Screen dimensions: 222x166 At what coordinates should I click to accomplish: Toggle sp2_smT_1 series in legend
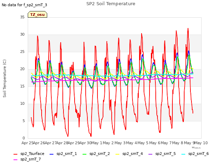[x=63, y=154]
